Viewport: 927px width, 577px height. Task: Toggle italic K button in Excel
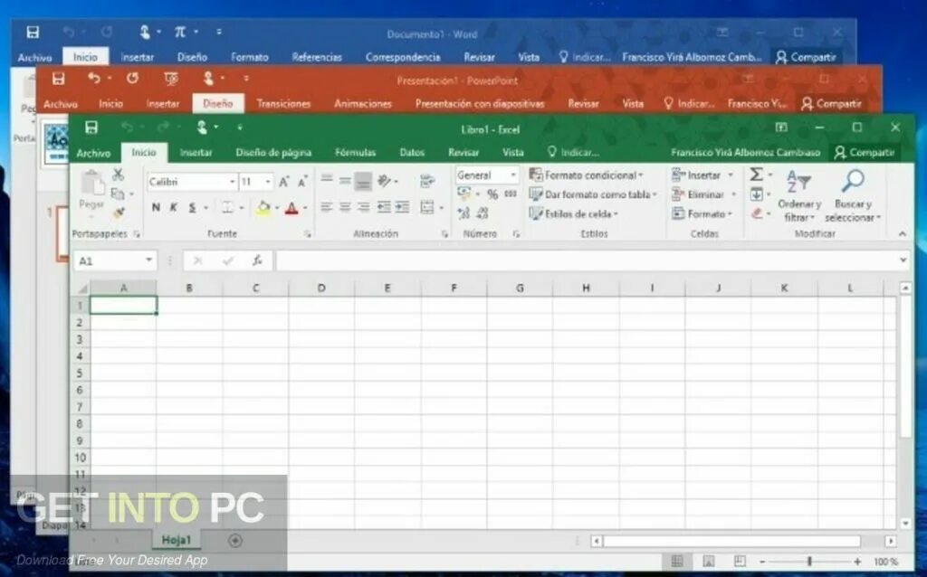point(174,207)
